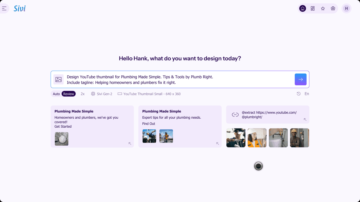Open the H profile avatar menu
Viewport: 360px width, 202px height.
point(346,8)
